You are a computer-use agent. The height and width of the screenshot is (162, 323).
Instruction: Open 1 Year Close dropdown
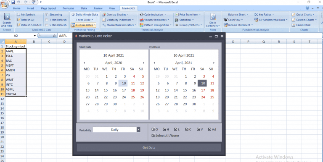click(84, 20)
